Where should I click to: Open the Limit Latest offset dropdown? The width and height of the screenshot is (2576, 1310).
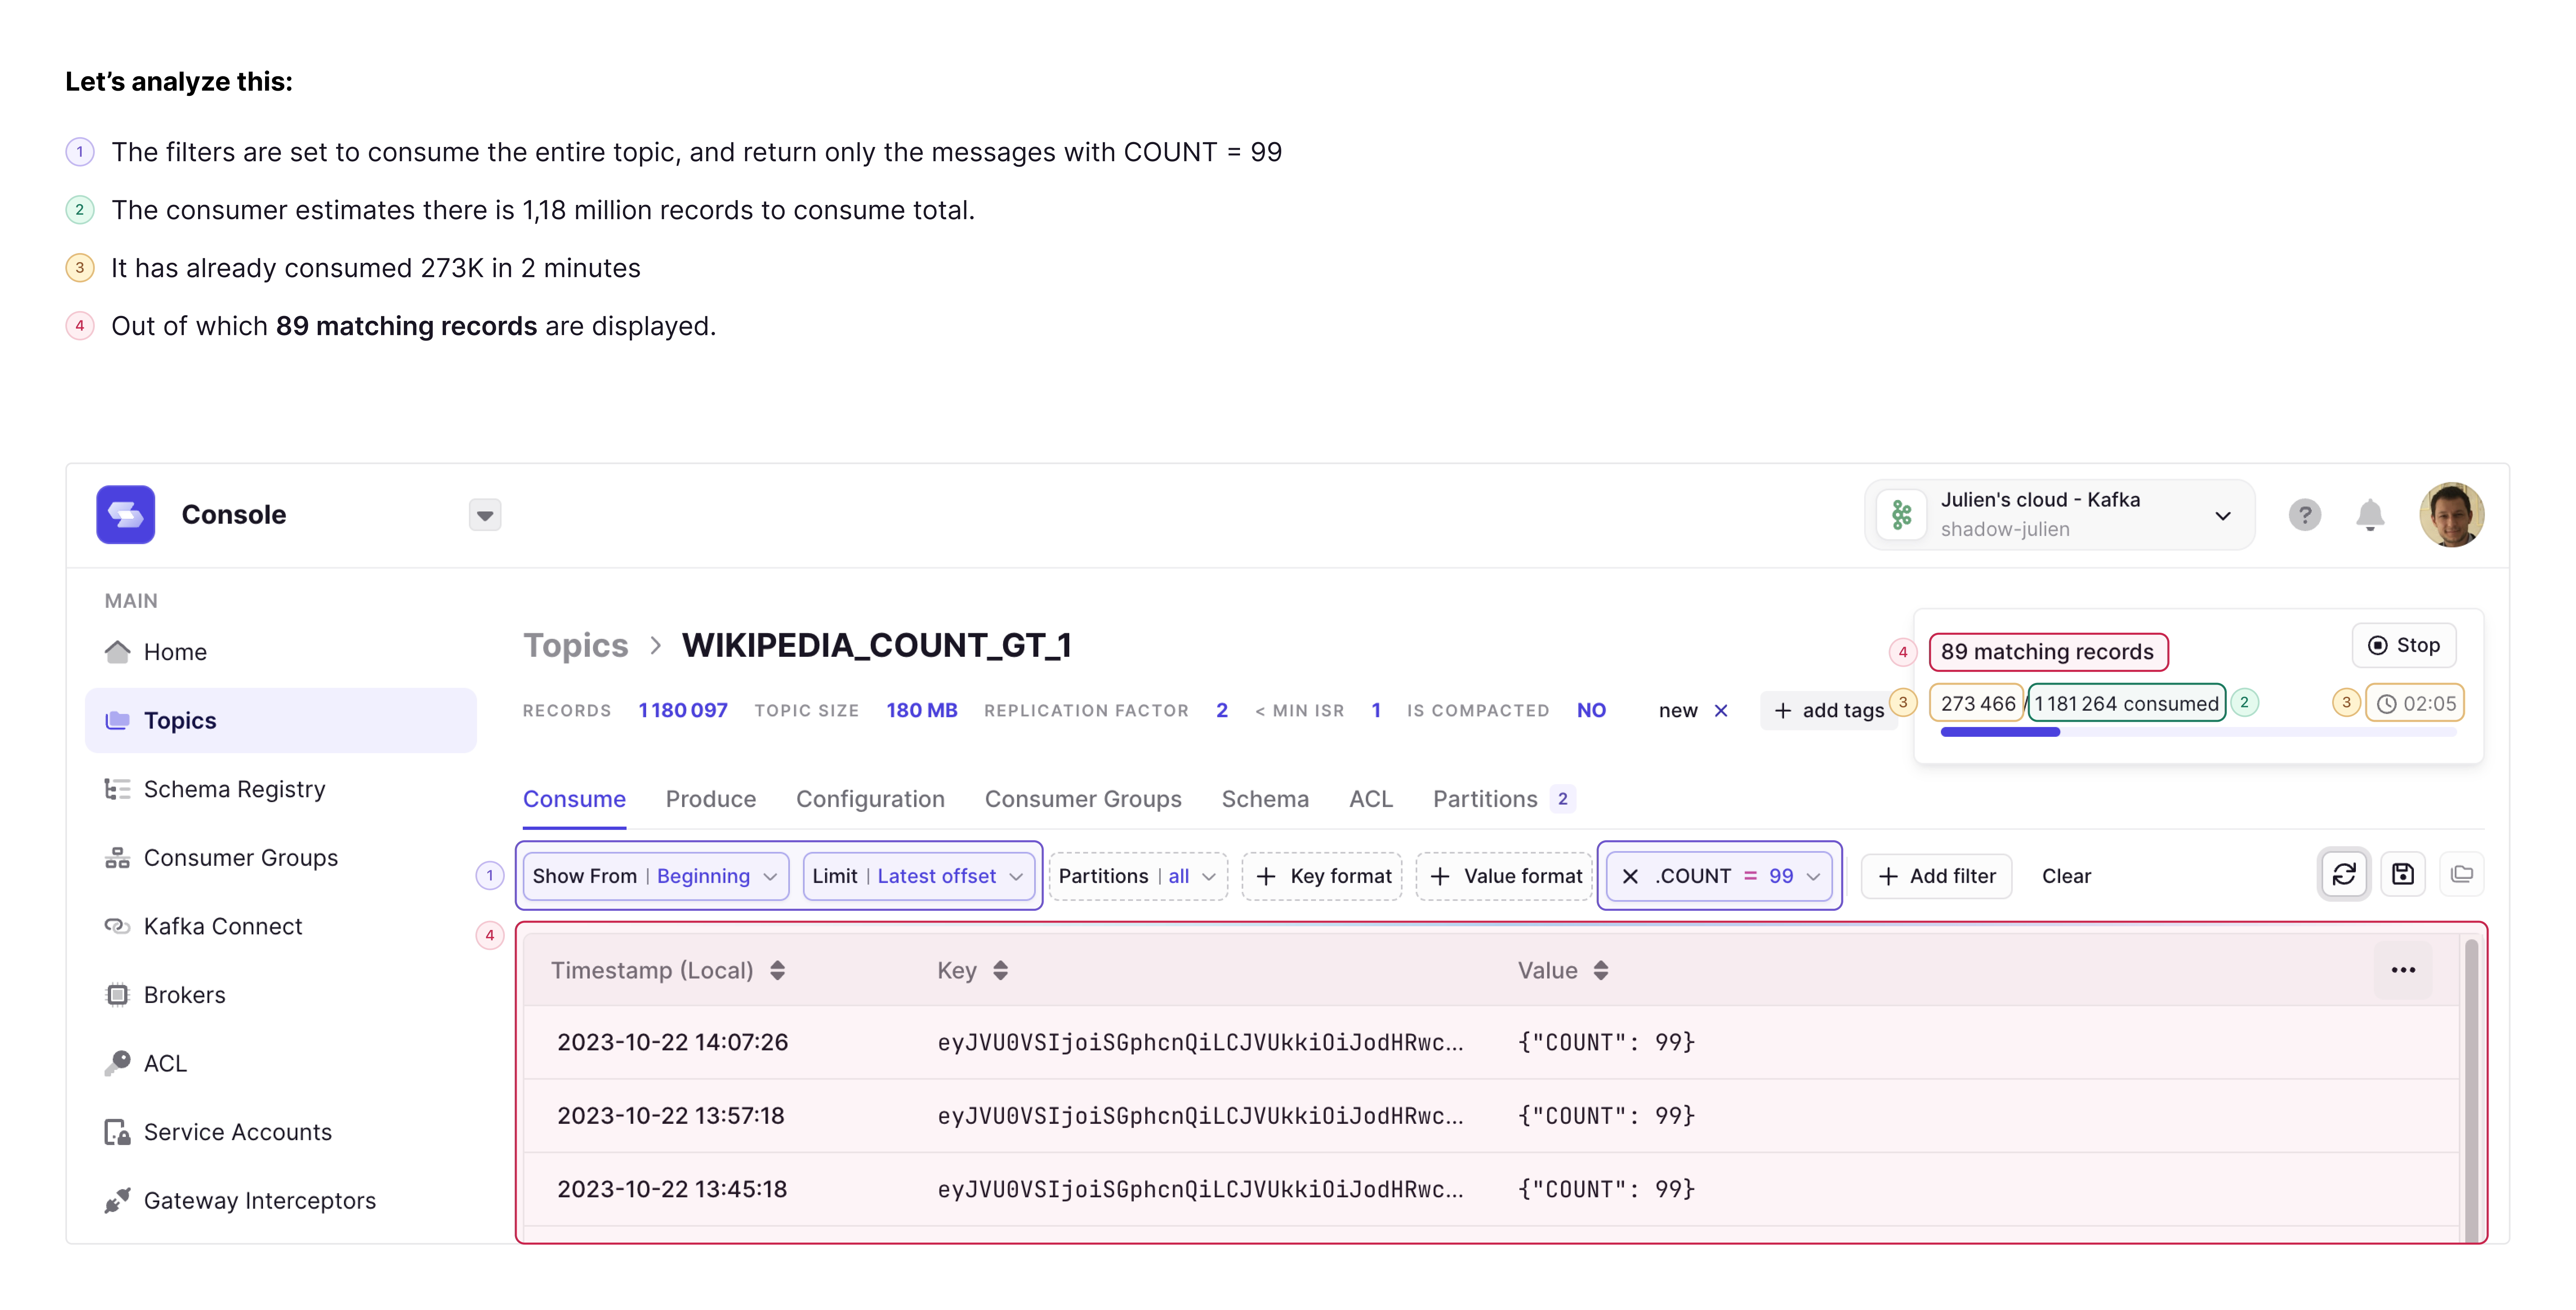919,876
